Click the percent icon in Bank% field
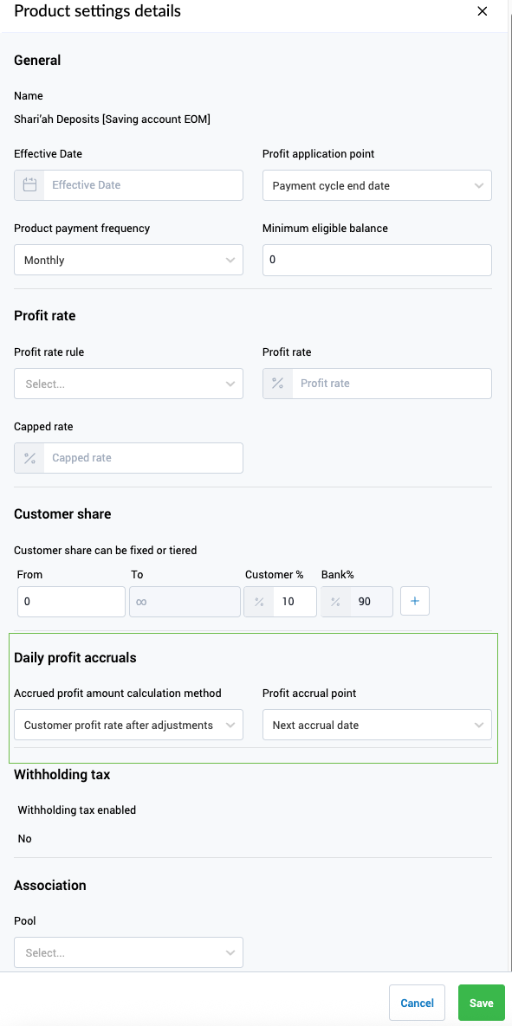The image size is (512, 1026). 334,601
